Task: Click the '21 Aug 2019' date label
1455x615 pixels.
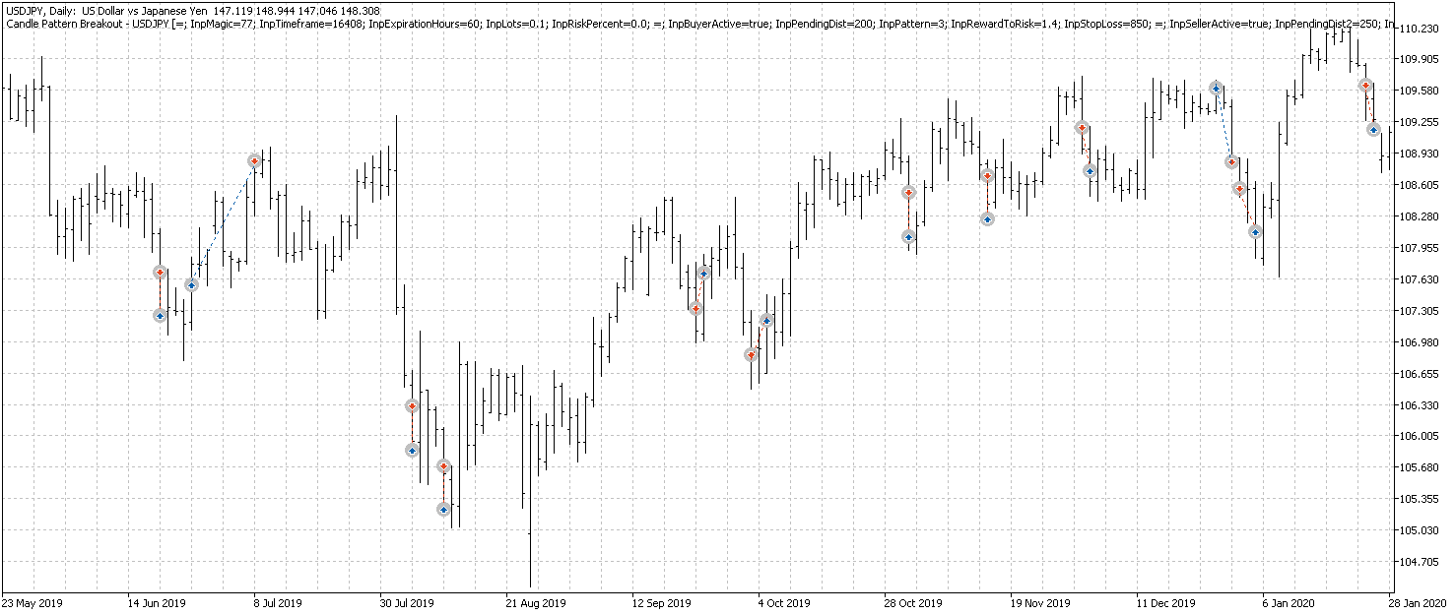Action: 536,603
